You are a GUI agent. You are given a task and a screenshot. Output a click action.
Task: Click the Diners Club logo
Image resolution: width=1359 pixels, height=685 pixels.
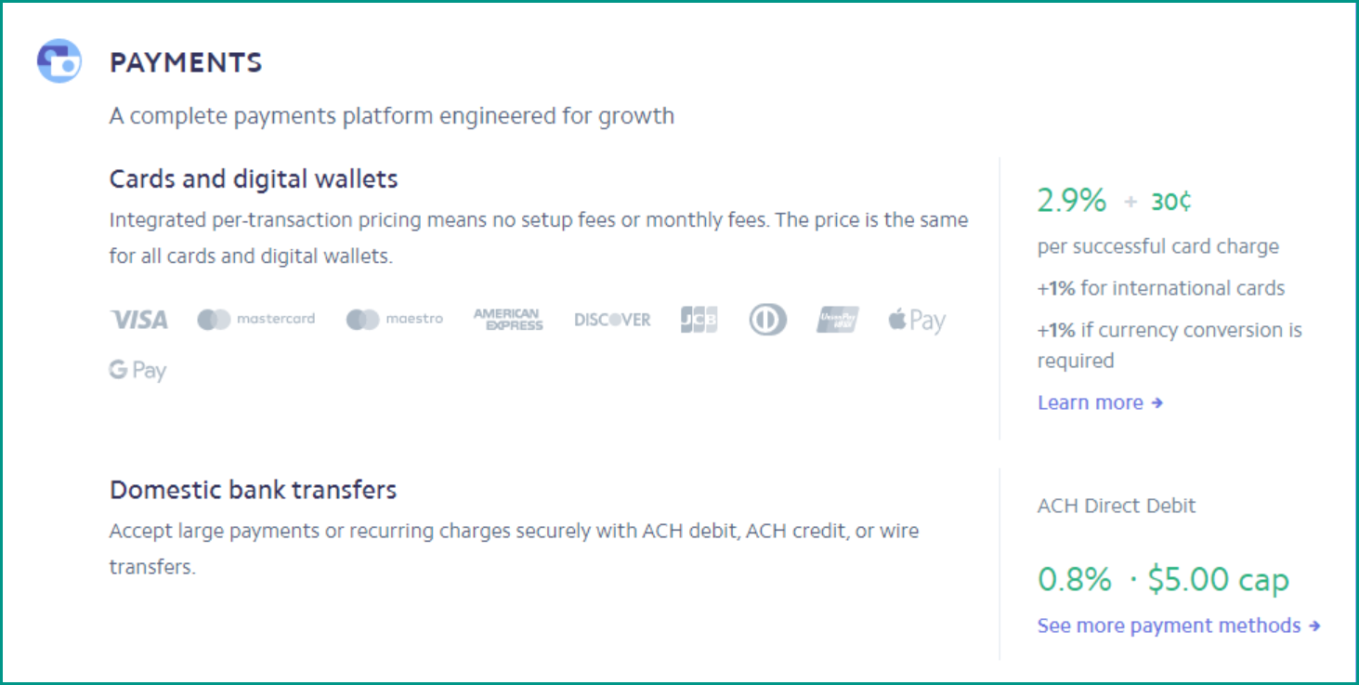point(767,320)
